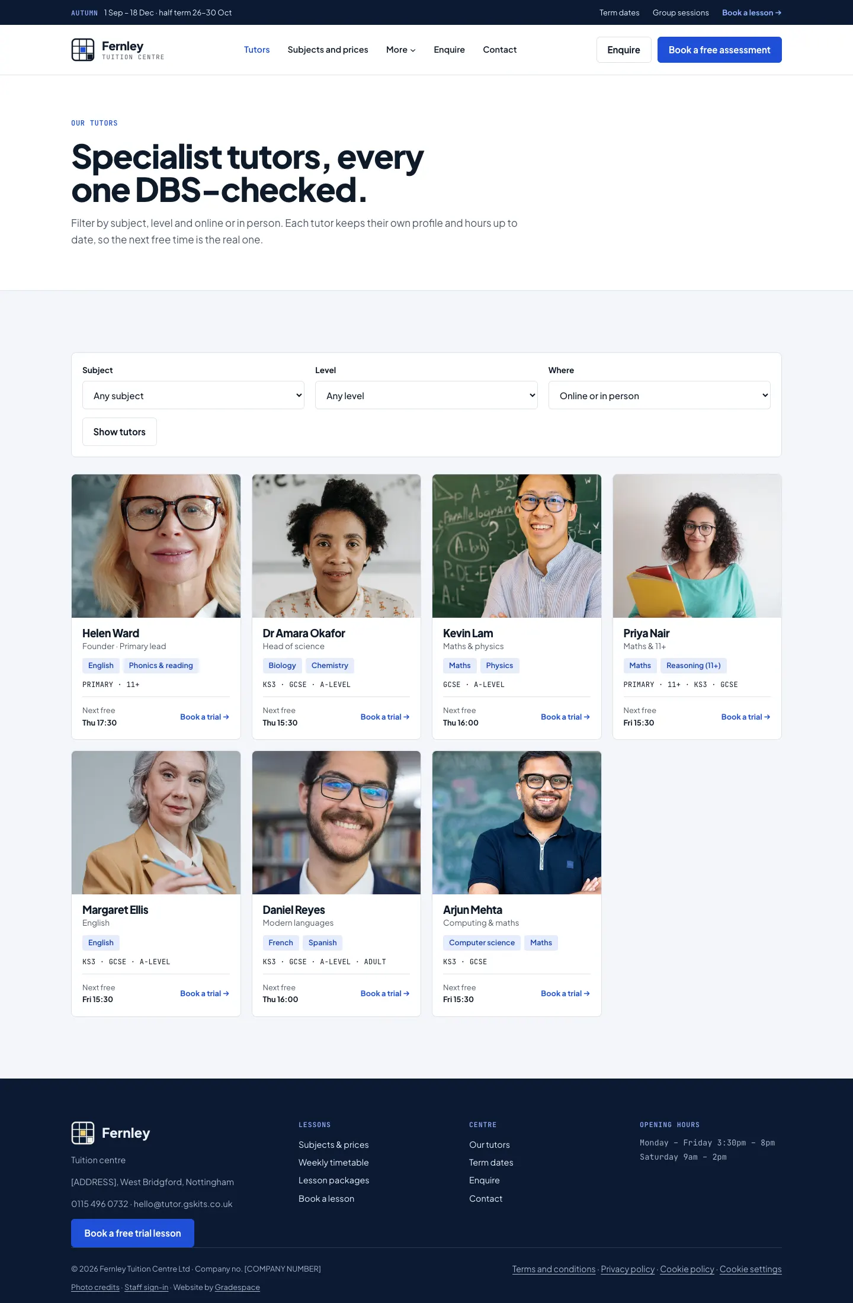The height and width of the screenshot is (1303, 853).
Task: Click the Show tutors button
Action: pyautogui.click(x=120, y=432)
